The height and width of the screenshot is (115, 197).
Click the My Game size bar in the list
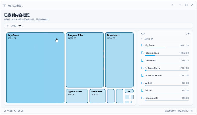point(167,48)
